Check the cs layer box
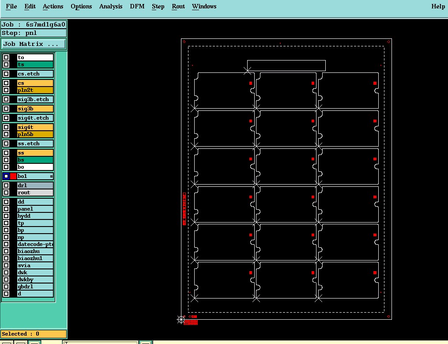 click(6, 83)
